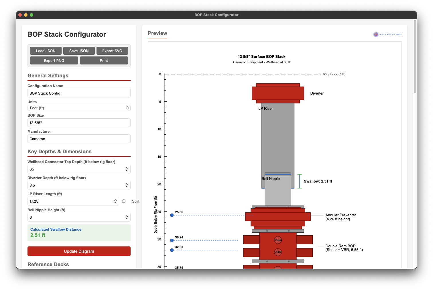Export the diagram as SVG

pyautogui.click(x=112, y=50)
